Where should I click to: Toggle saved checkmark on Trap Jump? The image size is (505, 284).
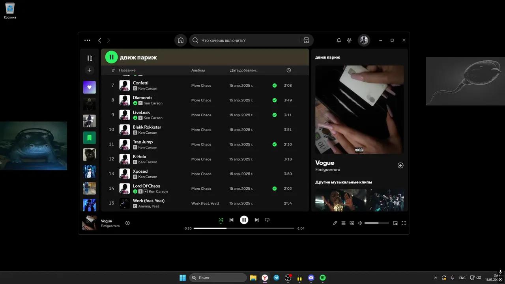(275, 144)
